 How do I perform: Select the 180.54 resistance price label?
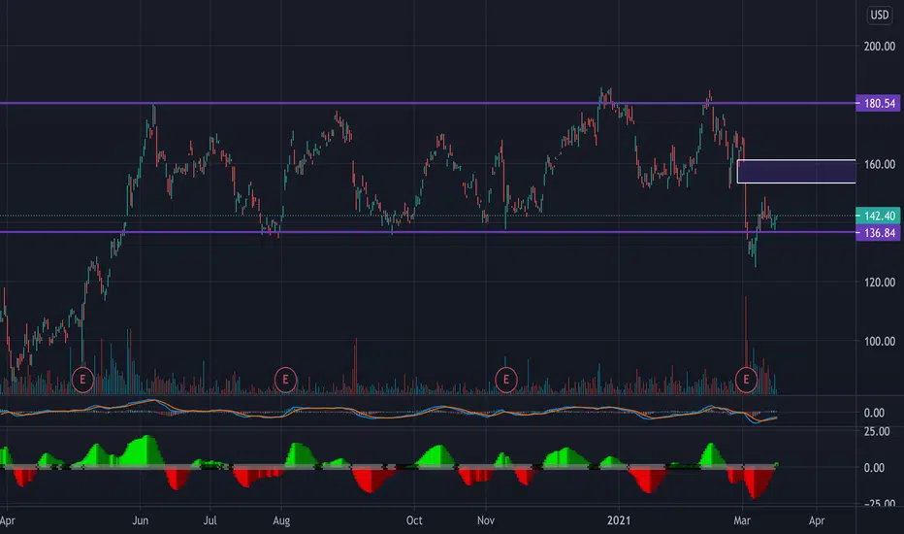pyautogui.click(x=878, y=103)
